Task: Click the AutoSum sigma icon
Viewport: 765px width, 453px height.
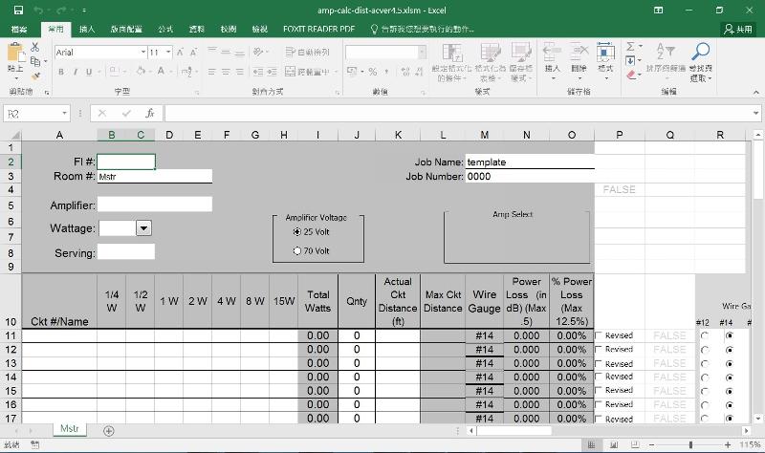Action: click(x=632, y=47)
